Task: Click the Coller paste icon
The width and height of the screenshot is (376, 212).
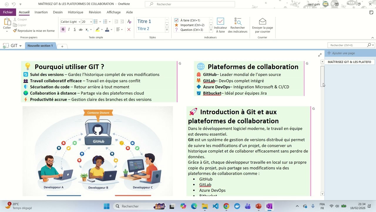Action: pos(7,22)
